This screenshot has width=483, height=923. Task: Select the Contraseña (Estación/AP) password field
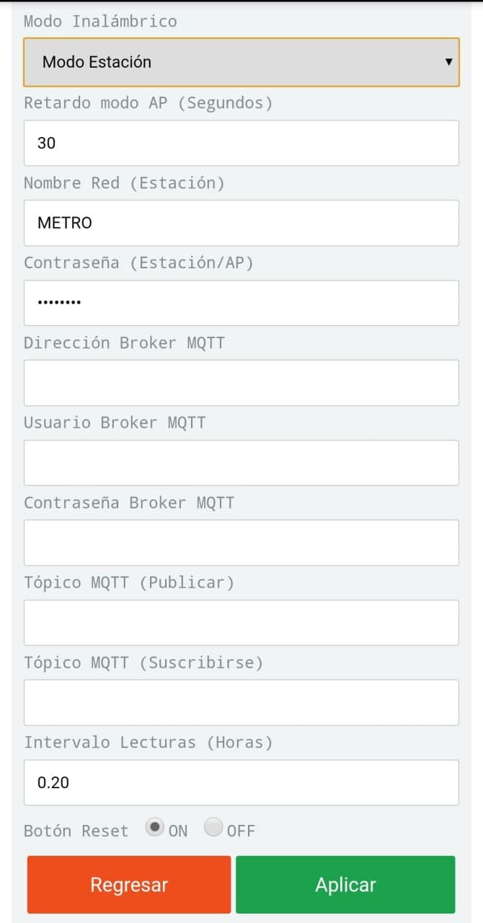[241, 303]
